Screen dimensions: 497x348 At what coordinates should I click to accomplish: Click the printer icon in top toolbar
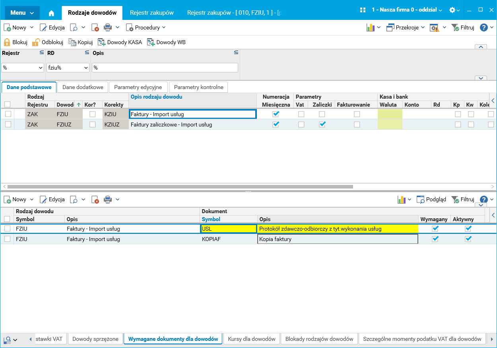tap(108, 27)
